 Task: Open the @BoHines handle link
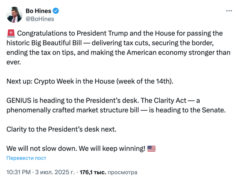(40, 19)
